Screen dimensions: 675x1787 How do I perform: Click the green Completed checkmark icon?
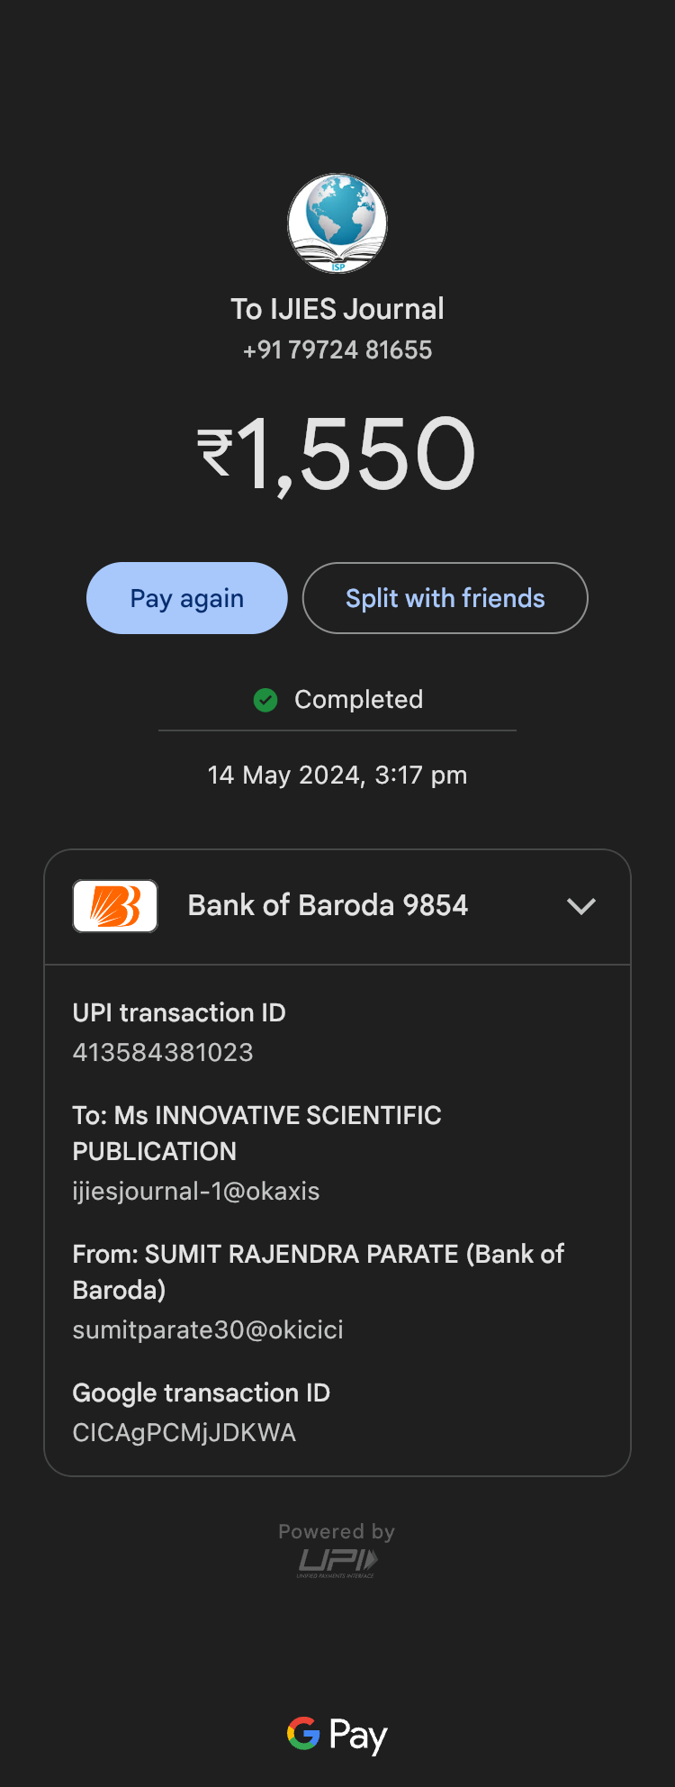point(265,700)
